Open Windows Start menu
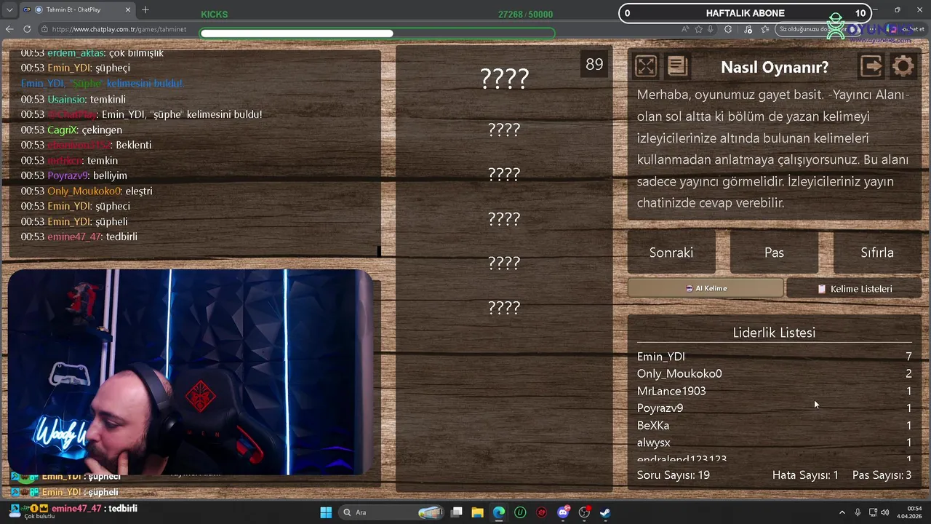This screenshot has width=931, height=524. coord(326,512)
